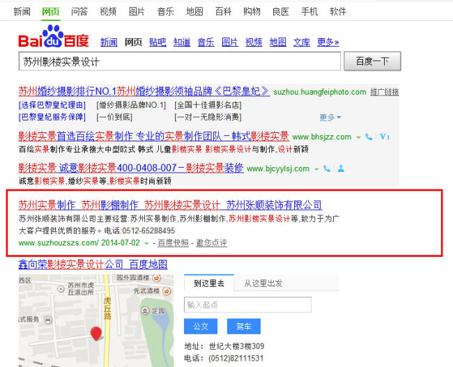453x367 pixels.
Task: Open 地图 link beside Baidu logo
Action: tap(278, 42)
